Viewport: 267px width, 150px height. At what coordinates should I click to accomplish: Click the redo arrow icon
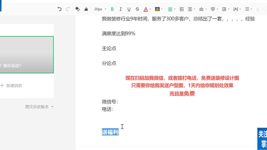point(68,9)
